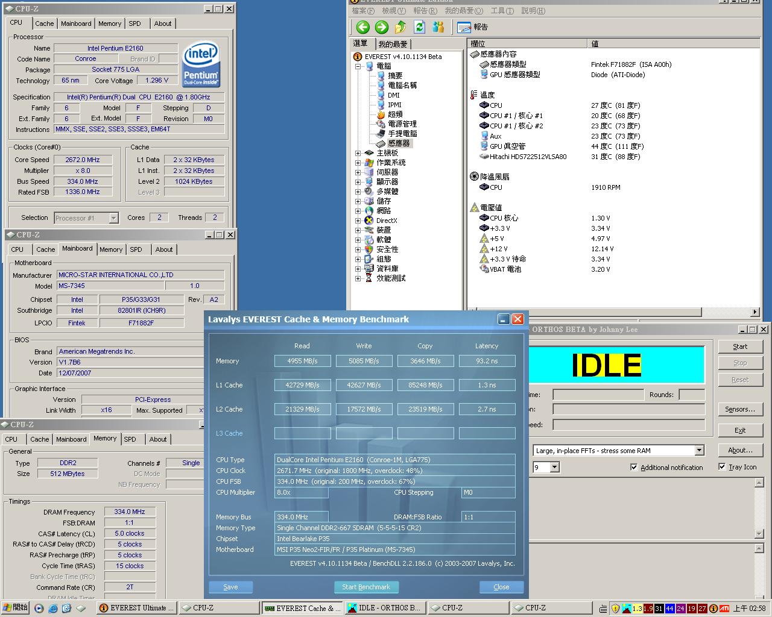Click Save in the EVEREST benchmark window
The width and height of the screenshot is (772, 617).
pos(230,587)
